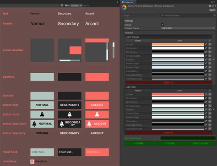This screenshot has width=217, height=166.
Task: Open Accent color swatch in Light-Orange theme
Action: [178, 44]
